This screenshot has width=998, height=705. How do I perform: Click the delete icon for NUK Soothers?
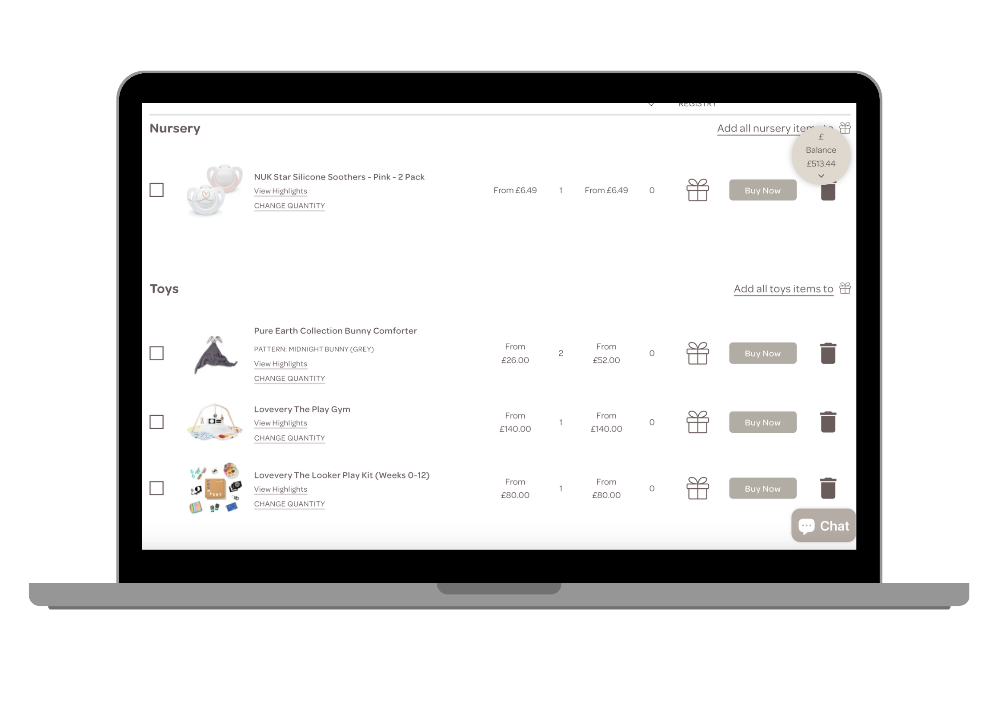coord(827,191)
